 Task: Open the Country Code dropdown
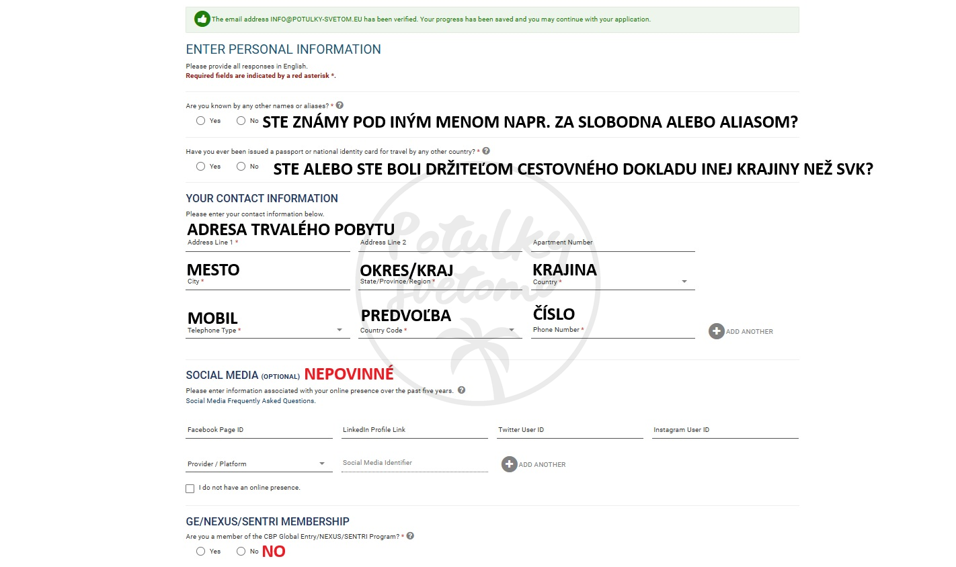440,331
